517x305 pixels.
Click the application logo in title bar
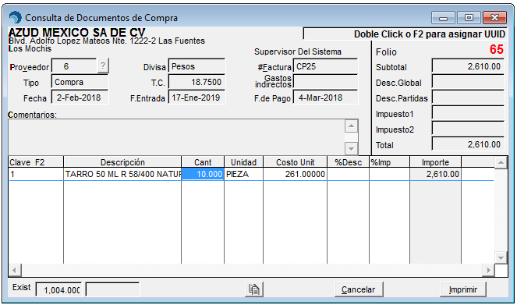point(15,17)
